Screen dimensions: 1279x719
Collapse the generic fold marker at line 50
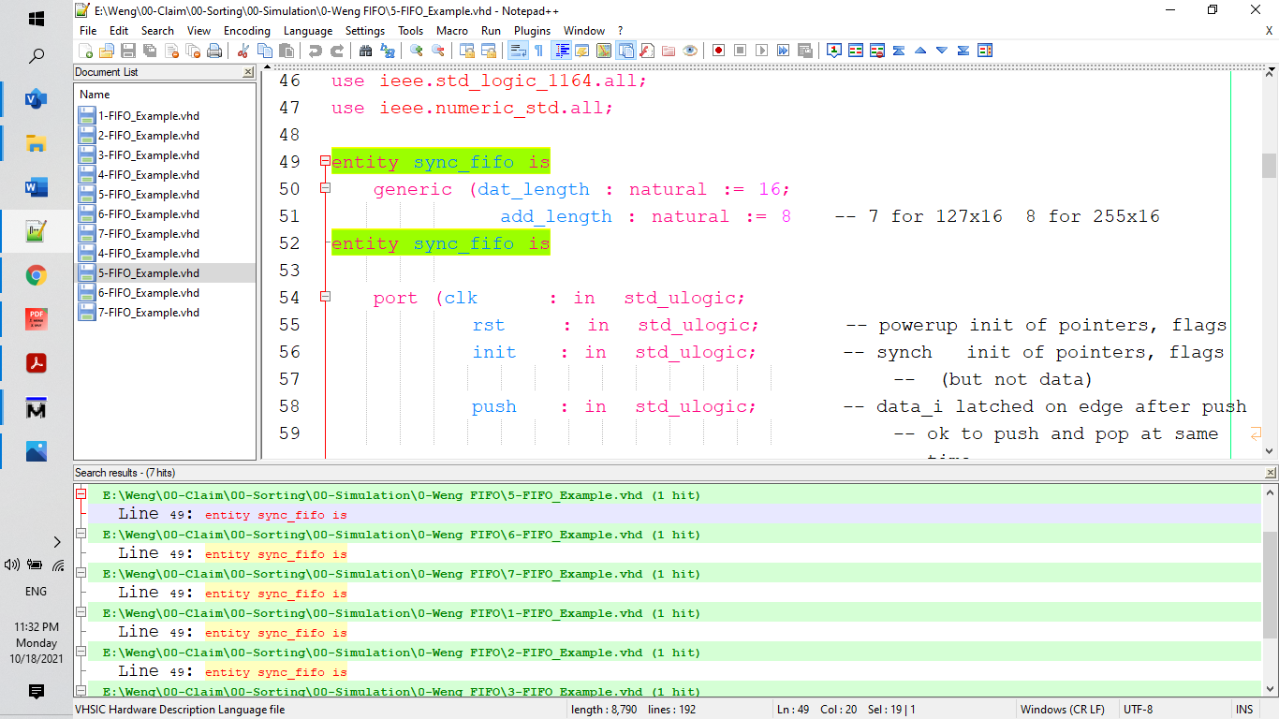click(325, 188)
